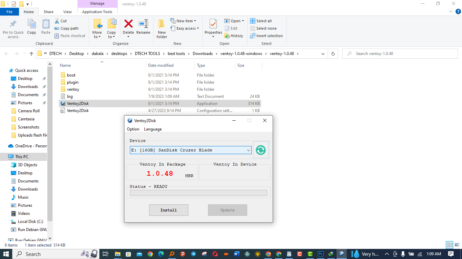The height and width of the screenshot is (259, 462).
Task: Expand the Open dropdown in ribbon
Action: [234, 21]
